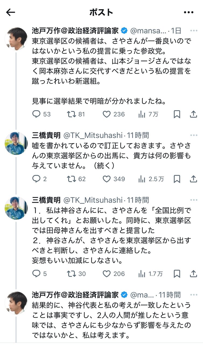Repost the first post with 81 reposts
This screenshot has height=345, width=203.
pos(71,114)
